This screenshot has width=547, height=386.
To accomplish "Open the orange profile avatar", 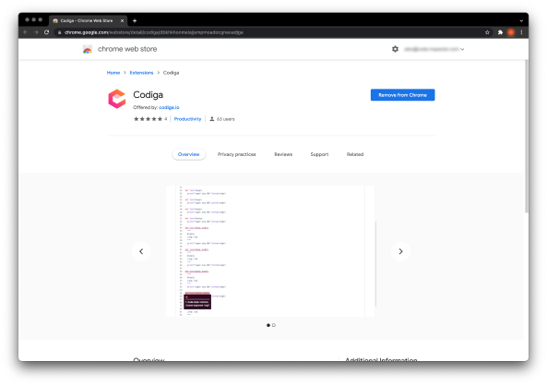I will tap(511, 32).
